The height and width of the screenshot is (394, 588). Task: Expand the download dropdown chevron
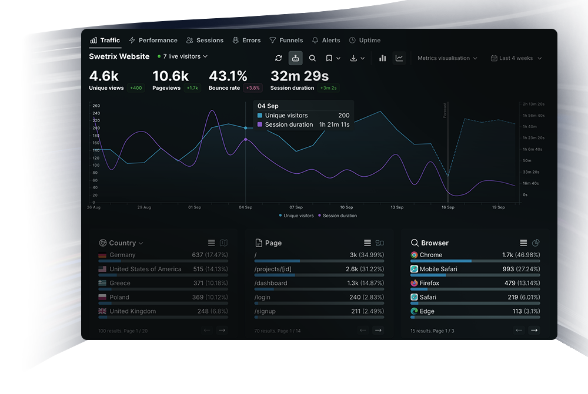pos(363,59)
